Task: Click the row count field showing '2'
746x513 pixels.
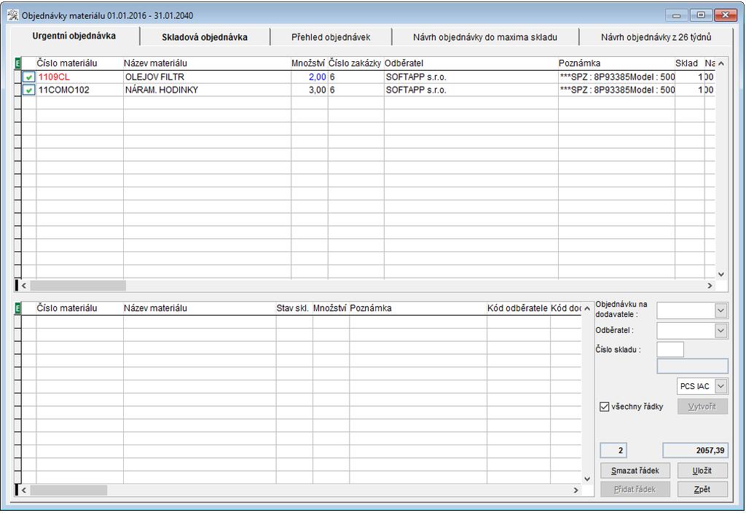Action: pyautogui.click(x=613, y=450)
